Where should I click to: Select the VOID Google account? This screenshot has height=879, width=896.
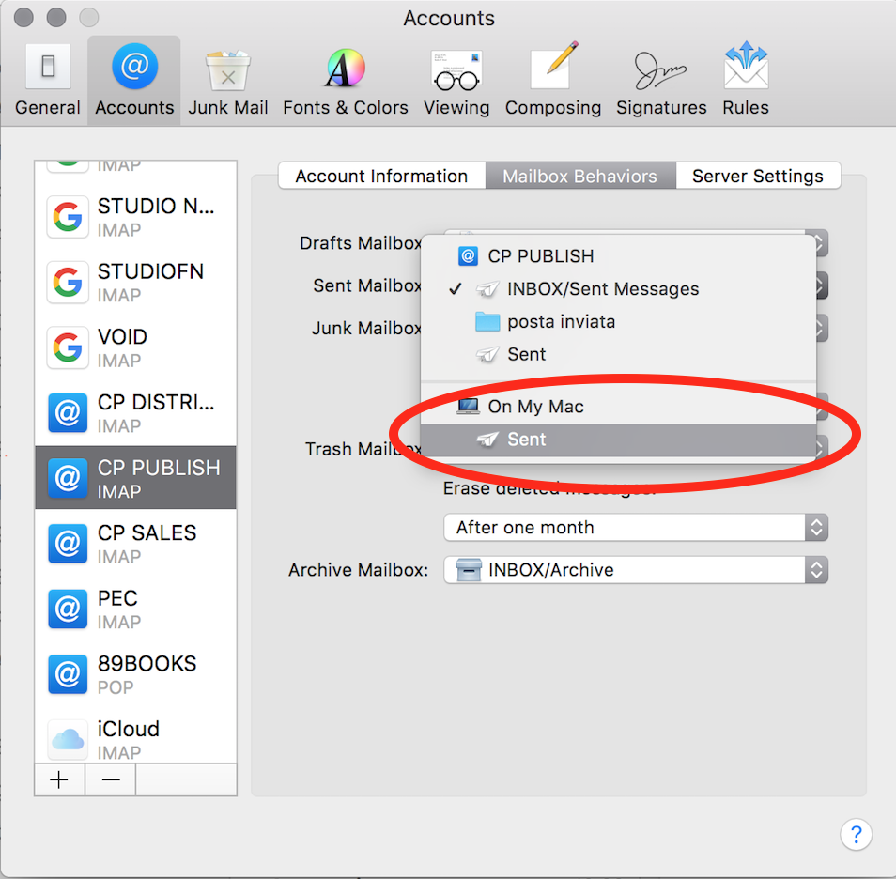point(136,348)
